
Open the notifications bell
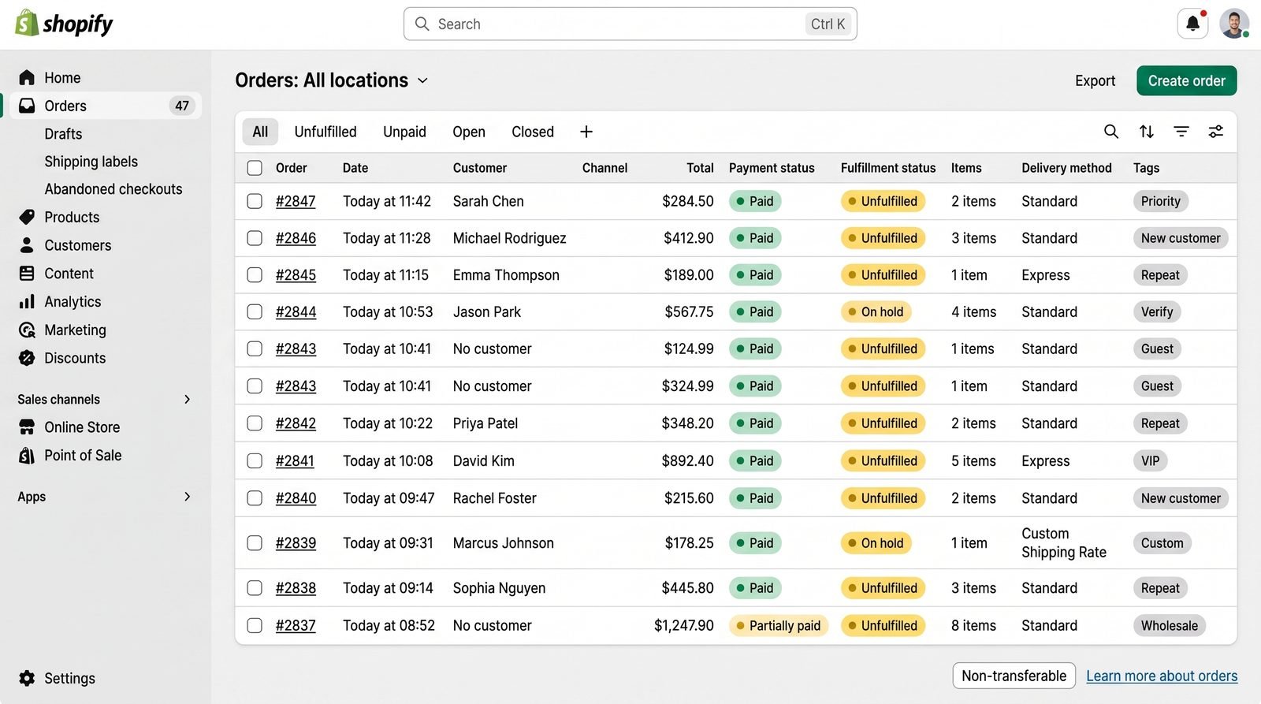[x=1192, y=24]
